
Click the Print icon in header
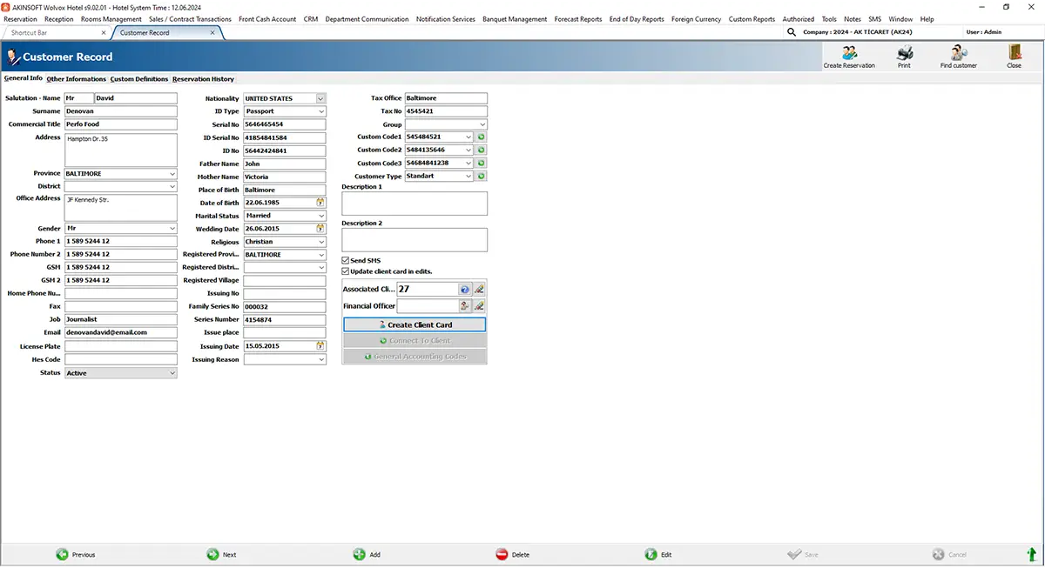904,52
